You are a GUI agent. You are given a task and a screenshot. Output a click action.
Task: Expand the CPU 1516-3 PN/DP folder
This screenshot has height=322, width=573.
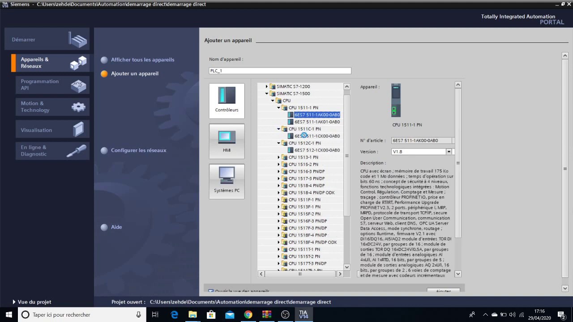tap(278, 171)
